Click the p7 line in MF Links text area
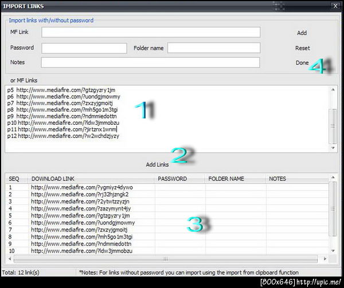Image resolution: width=344 pixels, height=288 pixels. (60, 103)
